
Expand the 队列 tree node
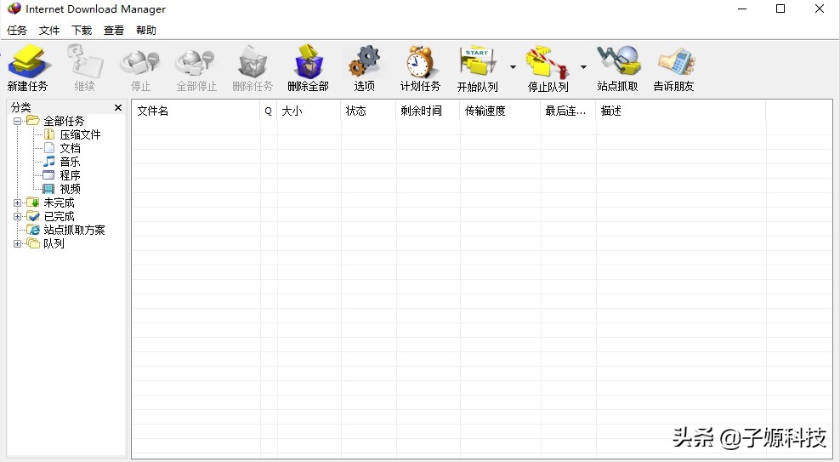[17, 244]
